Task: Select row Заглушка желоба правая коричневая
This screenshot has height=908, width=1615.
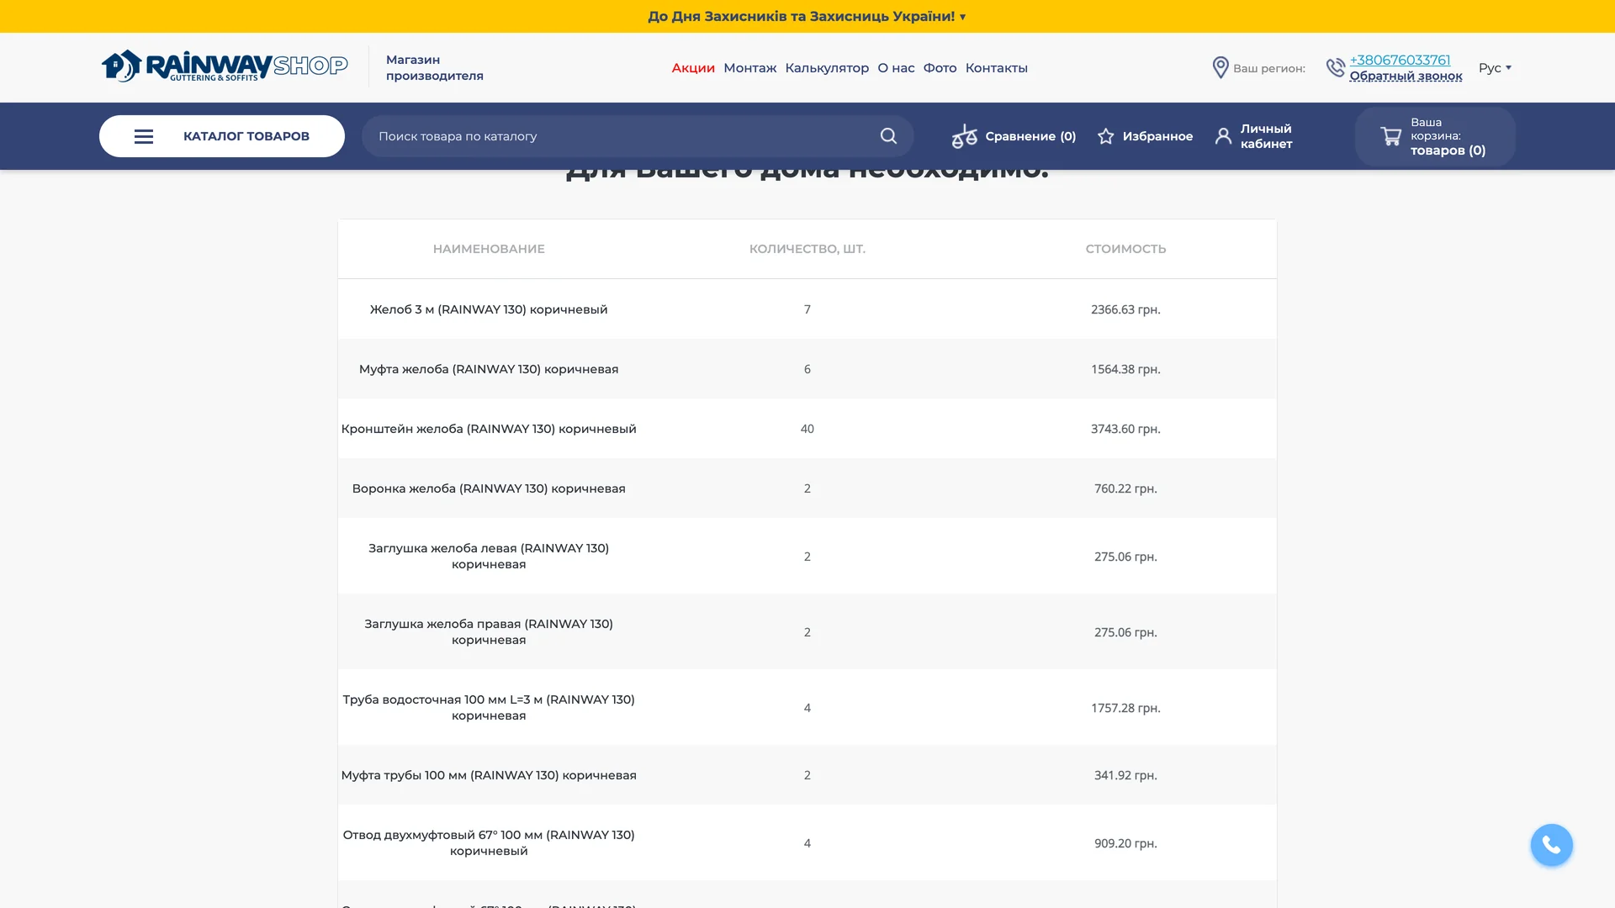Action: pyautogui.click(x=807, y=631)
